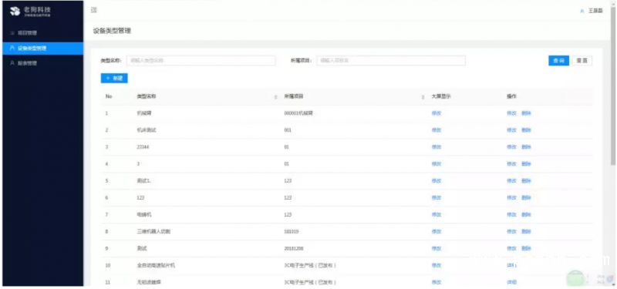Click the 重置 reset button
The image size is (617, 289).
582,61
